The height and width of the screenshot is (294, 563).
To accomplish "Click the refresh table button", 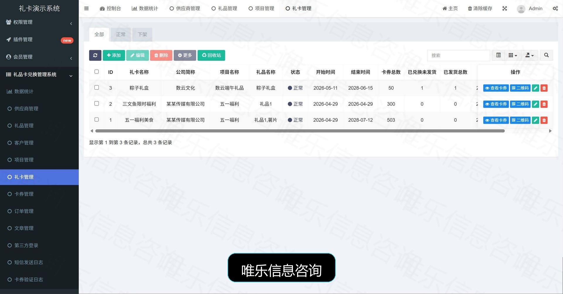I will [x=95, y=55].
